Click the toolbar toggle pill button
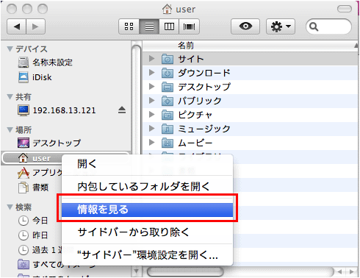The image size is (360, 278). 345,9
